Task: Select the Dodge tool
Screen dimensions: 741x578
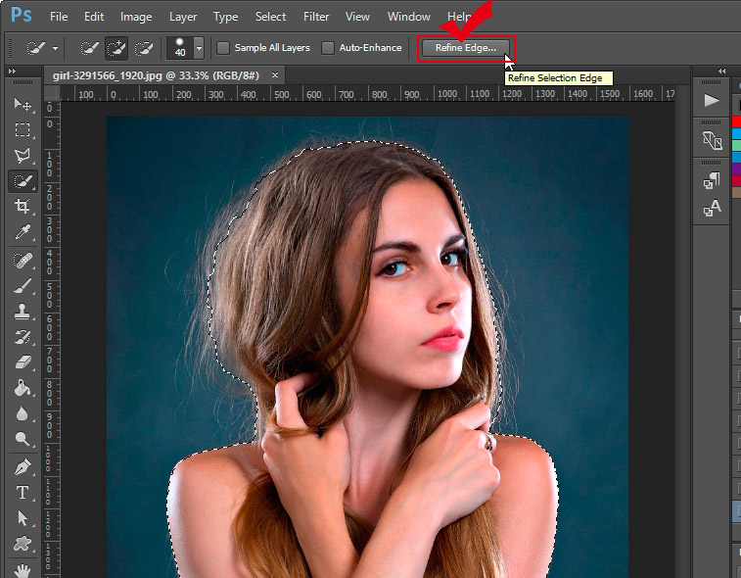Action: point(23,440)
